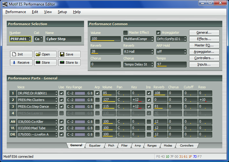This screenshot has width=229, height=162.
Task: Select part number 1 button
Action: click(x=13, y=93)
